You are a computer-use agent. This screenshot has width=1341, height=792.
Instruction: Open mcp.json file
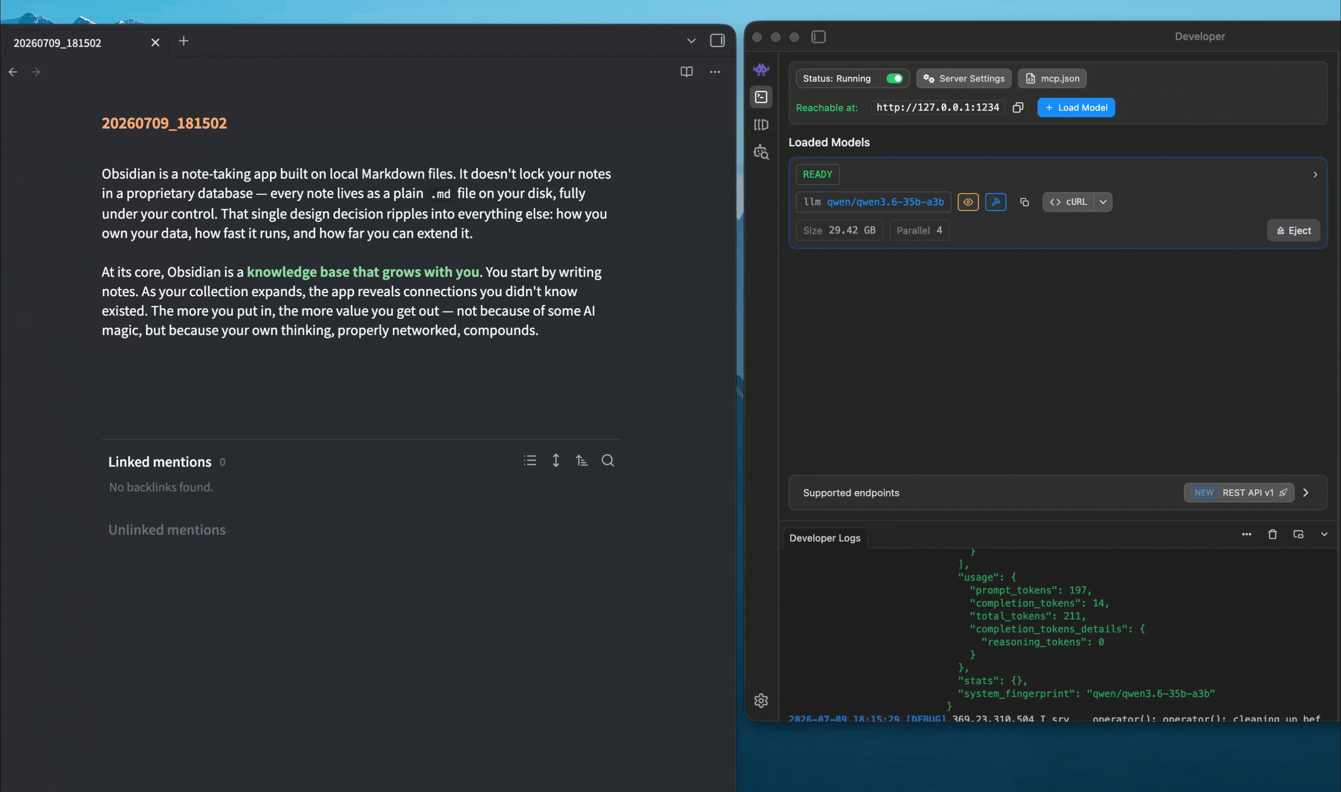[x=1052, y=79]
